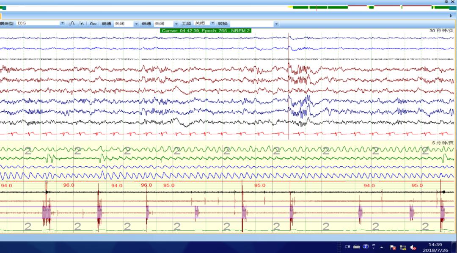Open the 高通 high-pass filter dropdown
This screenshot has height=253, width=457.
[136, 24]
